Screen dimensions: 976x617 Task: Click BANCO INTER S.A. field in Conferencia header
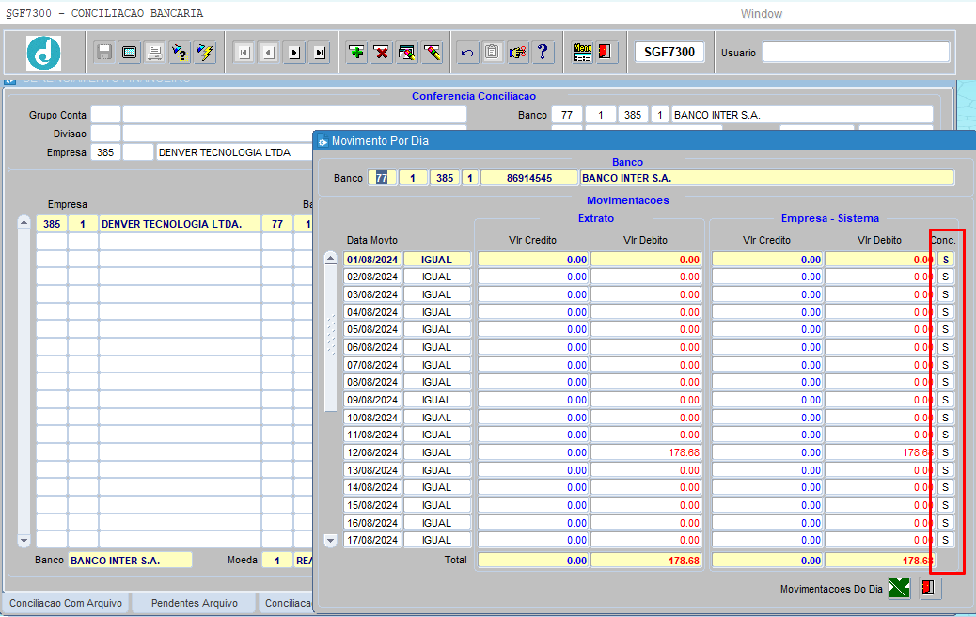(802, 115)
